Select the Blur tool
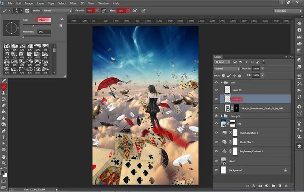Image resolution: width=304 pixels, height=192 pixels. point(4,118)
